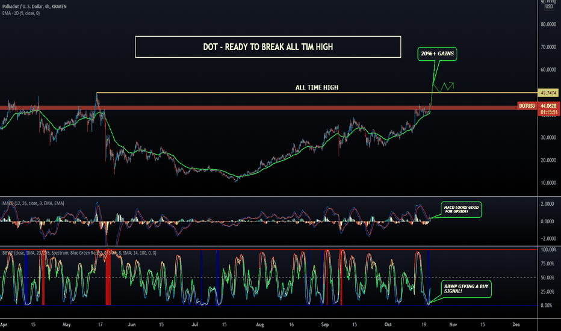Viewport: 561px width, 331px height.
Task: Click the Aug label on the time axis
Action: point(260,325)
